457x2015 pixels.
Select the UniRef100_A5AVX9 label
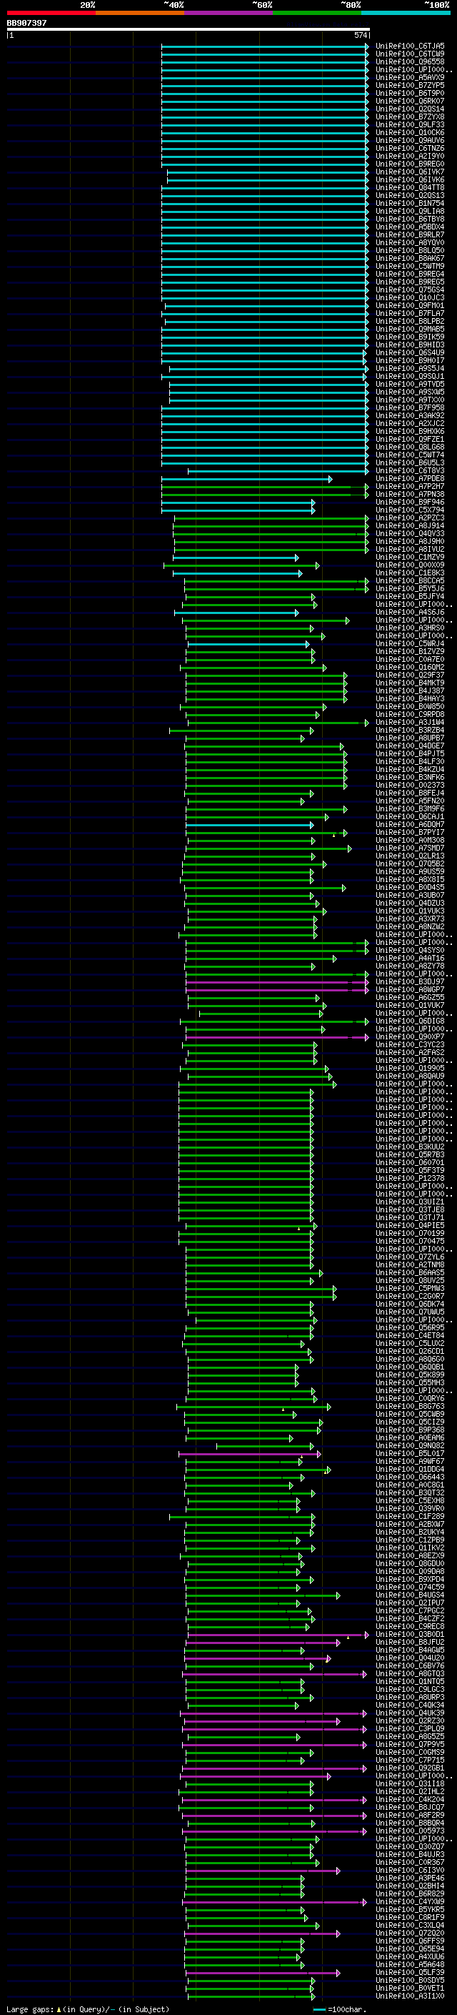click(x=409, y=77)
